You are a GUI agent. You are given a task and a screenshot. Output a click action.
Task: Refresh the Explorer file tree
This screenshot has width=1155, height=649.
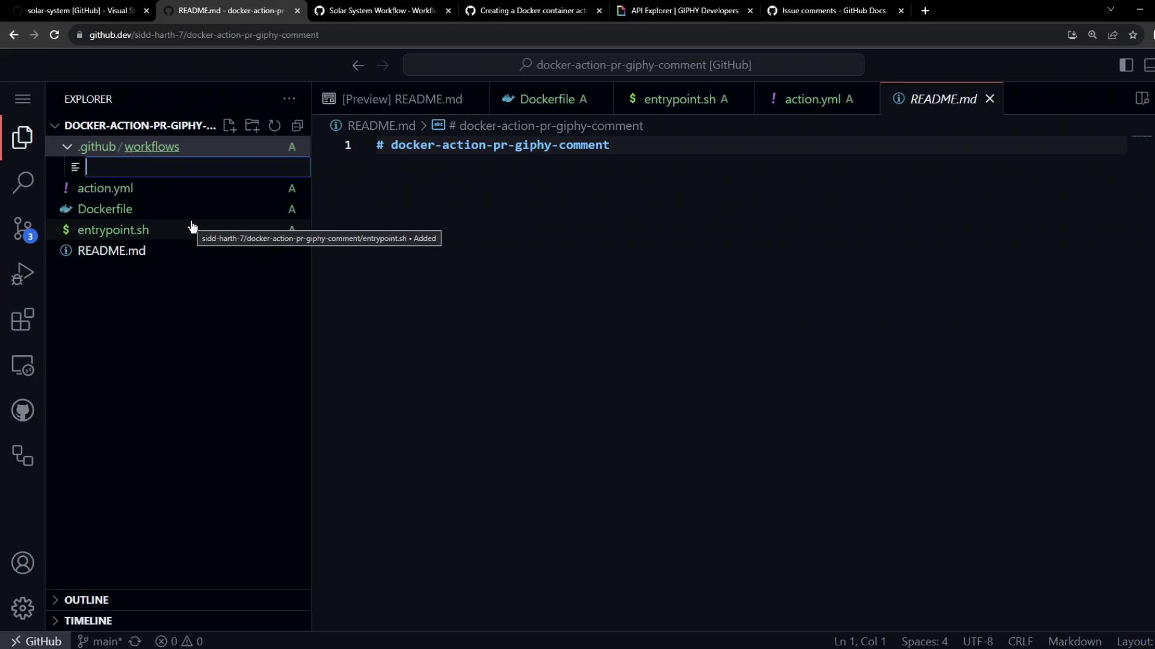click(275, 126)
